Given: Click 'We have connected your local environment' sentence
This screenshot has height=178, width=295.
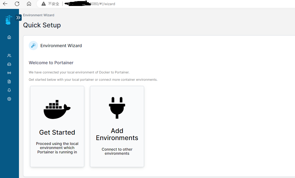Looking at the screenshot, I should tap(79, 72).
